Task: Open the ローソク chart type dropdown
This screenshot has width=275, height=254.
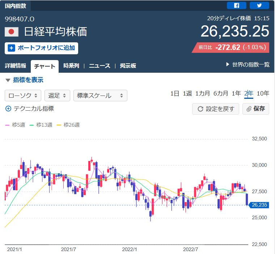Action: pyautogui.click(x=23, y=96)
